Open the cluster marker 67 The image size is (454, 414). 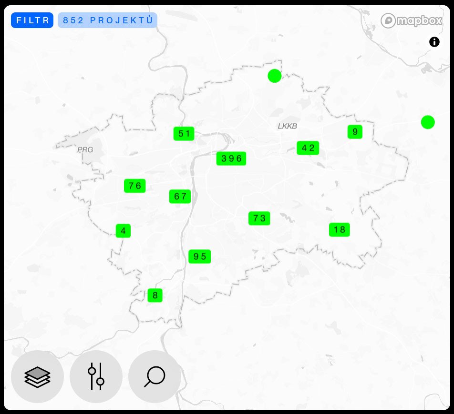180,196
